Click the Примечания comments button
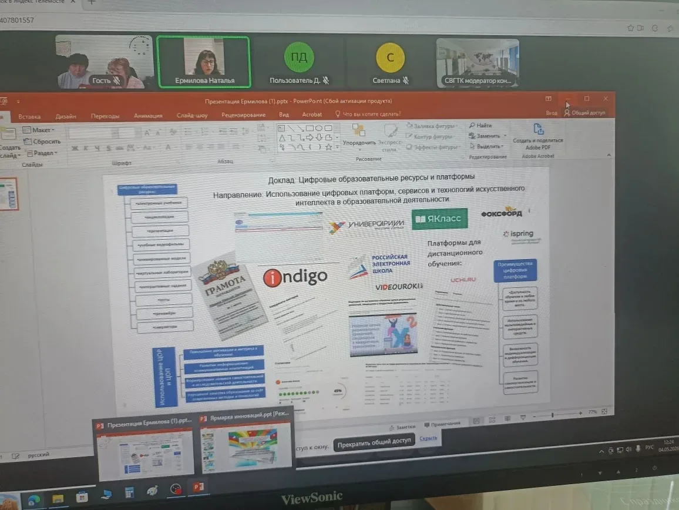The width and height of the screenshot is (679, 510). click(x=442, y=424)
